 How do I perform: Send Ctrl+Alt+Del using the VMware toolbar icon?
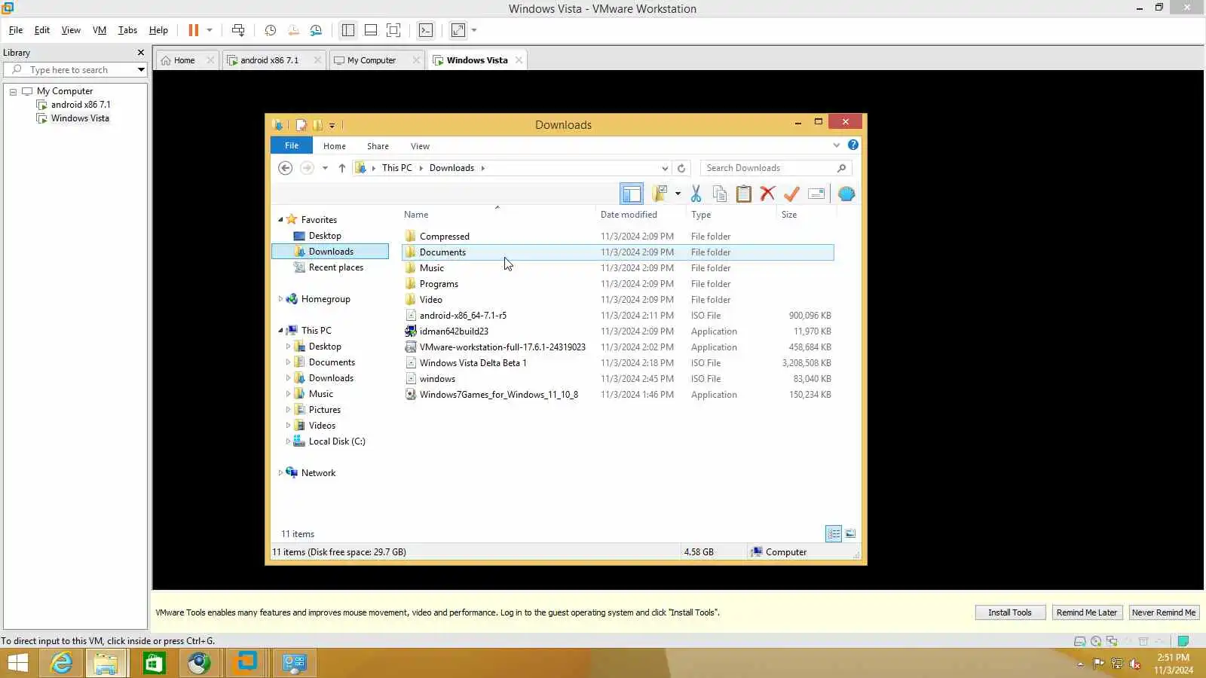238,30
